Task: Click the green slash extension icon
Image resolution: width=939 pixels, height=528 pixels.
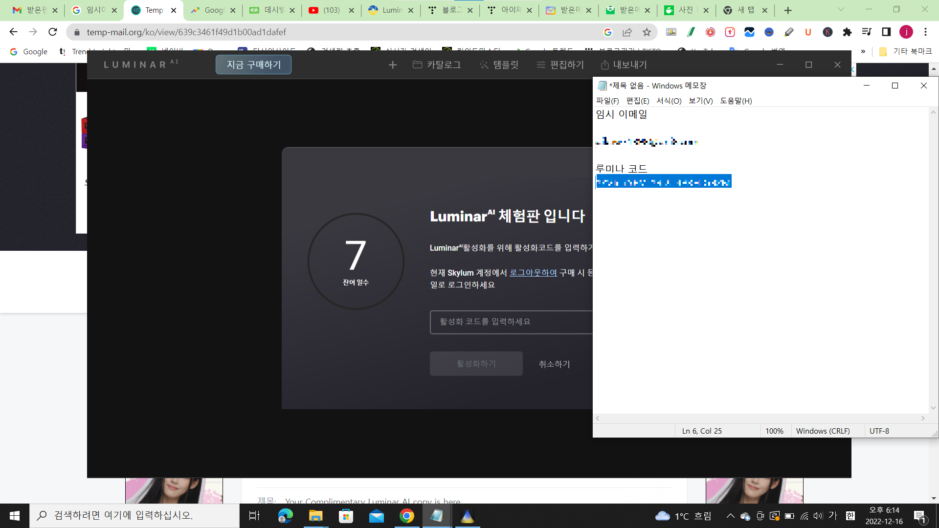Action: 691,32
